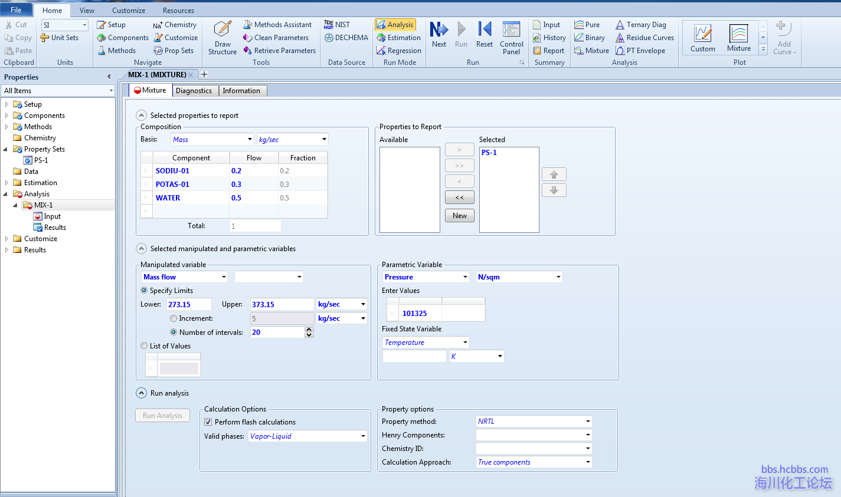Collapse the Run analysis section
Screen dimensions: 841x497
(141, 393)
